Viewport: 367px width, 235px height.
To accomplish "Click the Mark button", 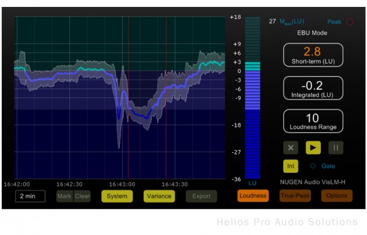I will [64, 196].
